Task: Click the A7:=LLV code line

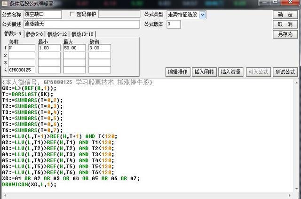Action: [x=58, y=172]
